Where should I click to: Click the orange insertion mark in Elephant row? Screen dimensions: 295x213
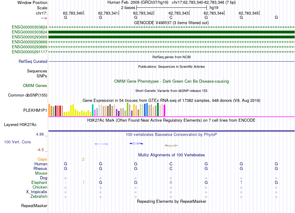(84, 182)
